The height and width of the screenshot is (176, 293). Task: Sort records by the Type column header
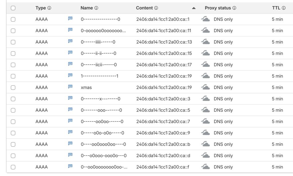pos(41,8)
